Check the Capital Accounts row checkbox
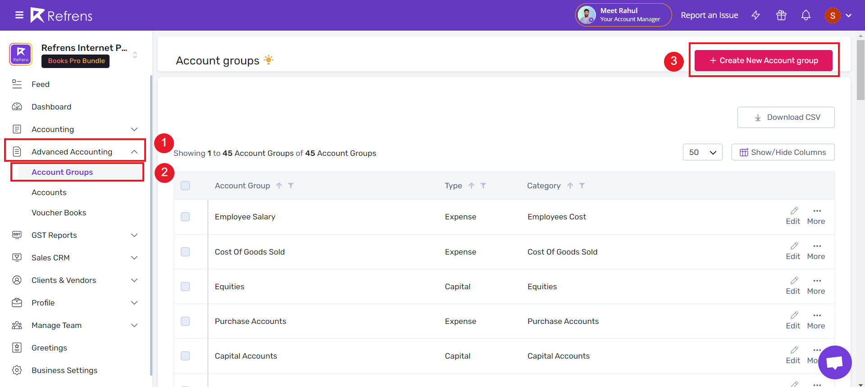Viewport: 865px width, 387px height. [185, 356]
